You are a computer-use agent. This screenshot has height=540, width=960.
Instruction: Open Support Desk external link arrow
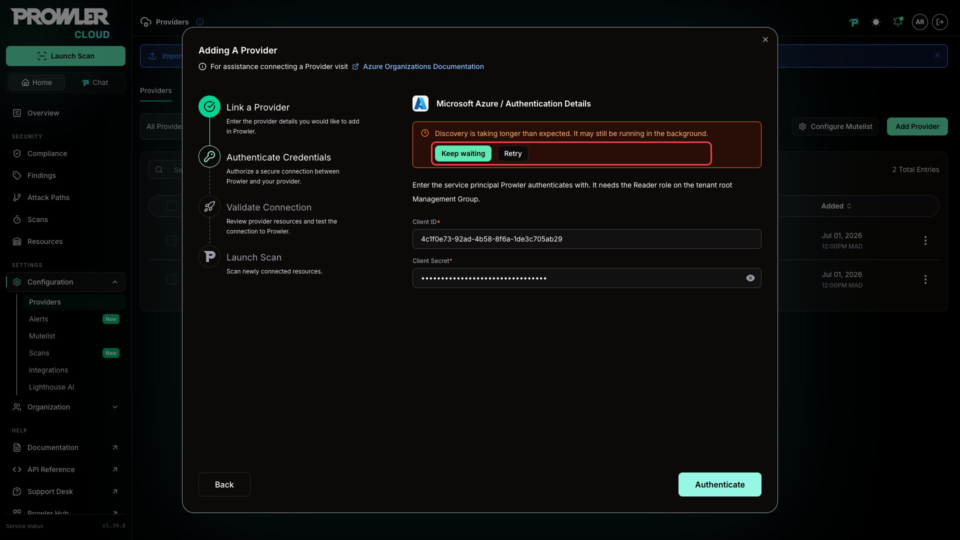pyautogui.click(x=115, y=491)
